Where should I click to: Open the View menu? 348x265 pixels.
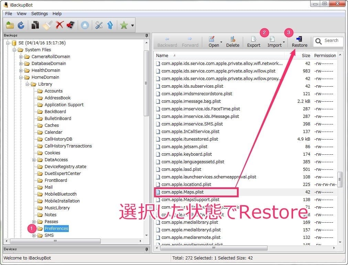[22, 14]
